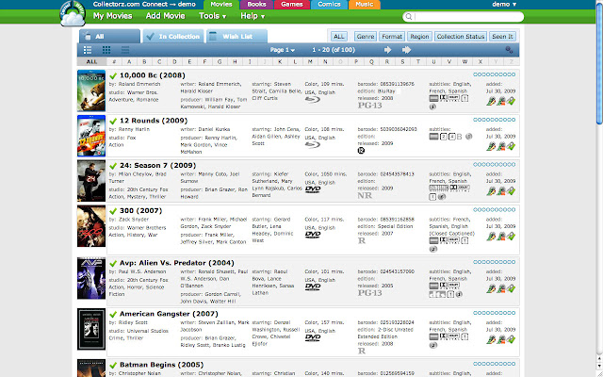
Task: Click the ALL filter button
Action: [x=339, y=37]
